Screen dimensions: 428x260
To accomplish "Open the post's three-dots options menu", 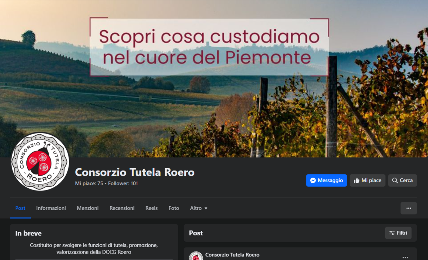I will 405,257.
